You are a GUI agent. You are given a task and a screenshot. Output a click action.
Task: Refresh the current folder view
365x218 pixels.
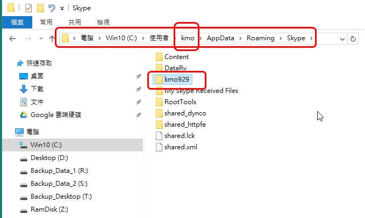pos(353,39)
